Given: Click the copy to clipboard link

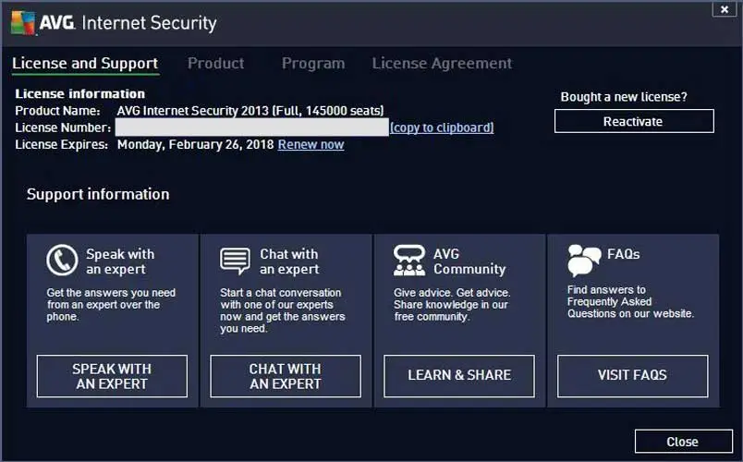Looking at the screenshot, I should (x=442, y=128).
